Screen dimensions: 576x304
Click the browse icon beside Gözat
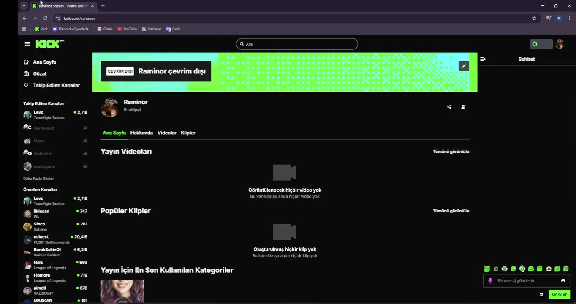point(26,73)
